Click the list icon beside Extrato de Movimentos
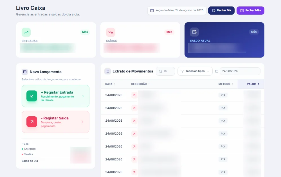 (107, 71)
